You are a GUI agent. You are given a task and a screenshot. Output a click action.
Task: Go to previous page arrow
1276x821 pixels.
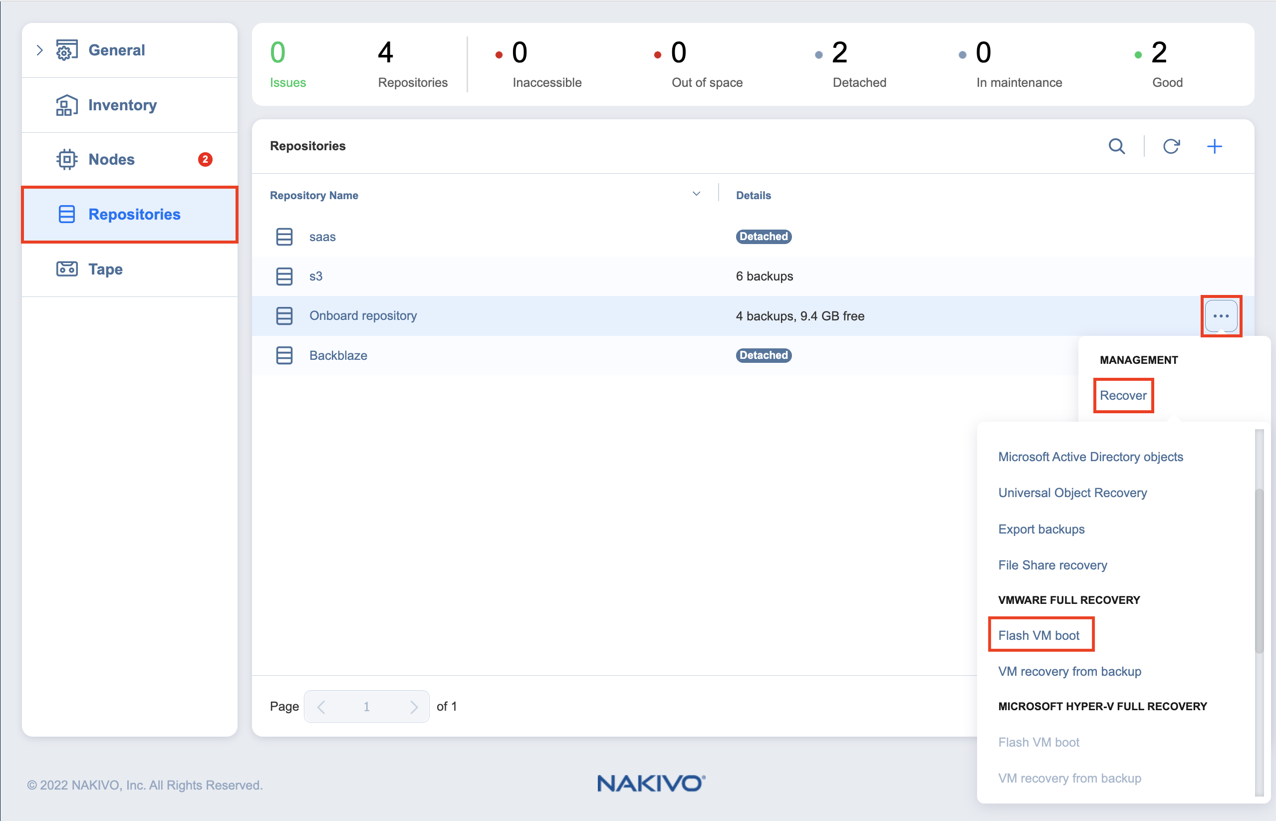coord(321,706)
